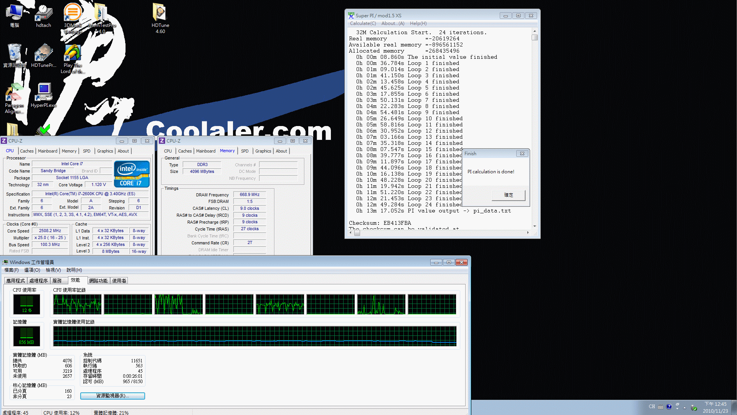
Task: Open Calculate(C) menu in Super PI
Action: point(363,23)
